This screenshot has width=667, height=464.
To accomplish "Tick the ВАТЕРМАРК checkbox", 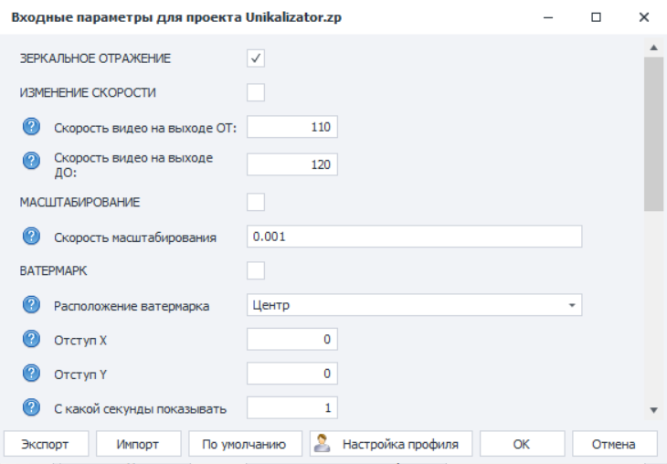I will click(256, 269).
